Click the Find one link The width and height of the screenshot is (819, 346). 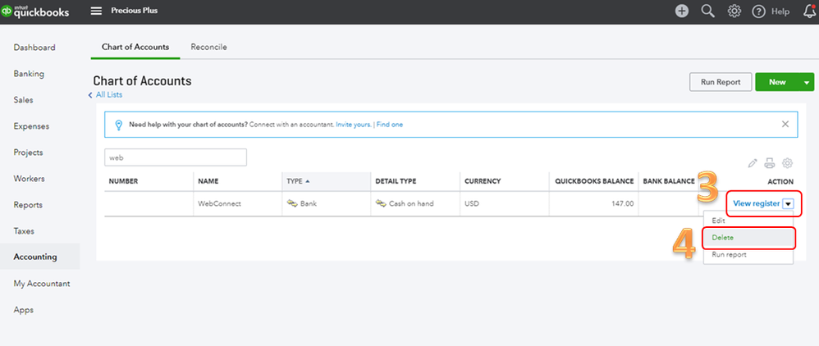pos(390,125)
